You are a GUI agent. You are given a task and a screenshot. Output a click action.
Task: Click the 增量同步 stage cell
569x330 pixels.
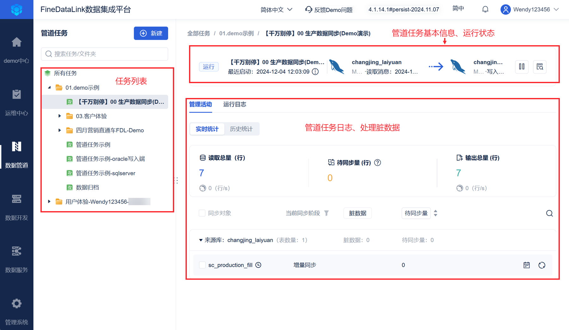305,265
